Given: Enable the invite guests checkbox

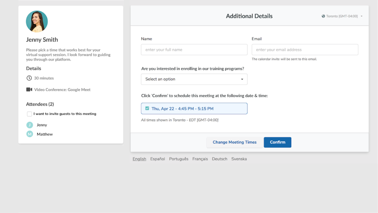Looking at the screenshot, I should [30, 114].
